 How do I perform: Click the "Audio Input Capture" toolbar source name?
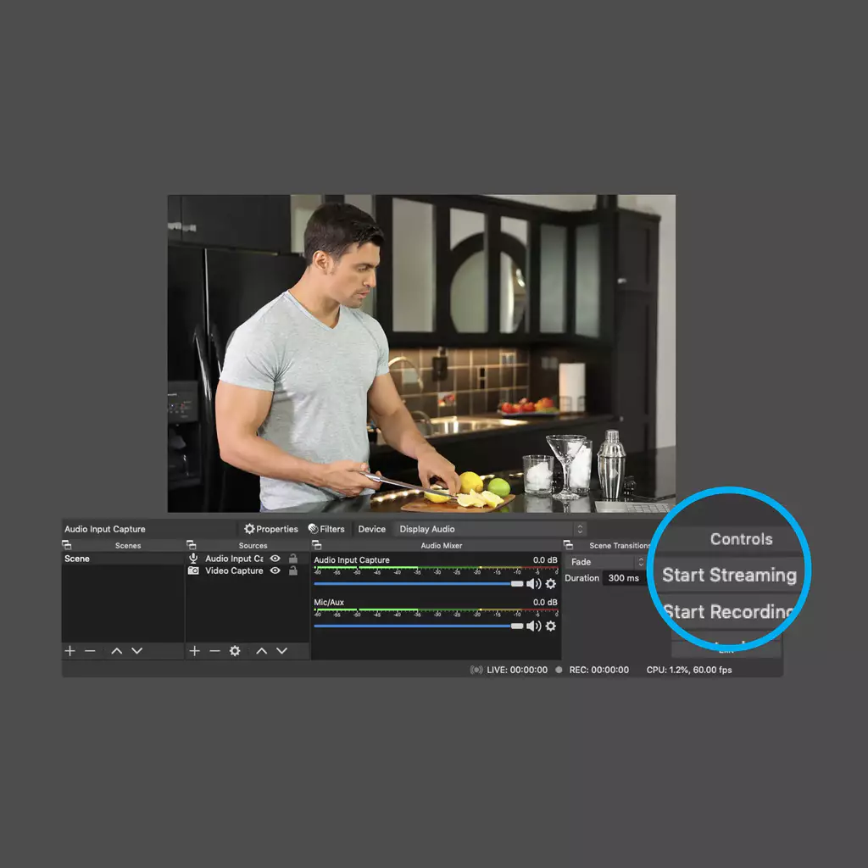click(105, 529)
